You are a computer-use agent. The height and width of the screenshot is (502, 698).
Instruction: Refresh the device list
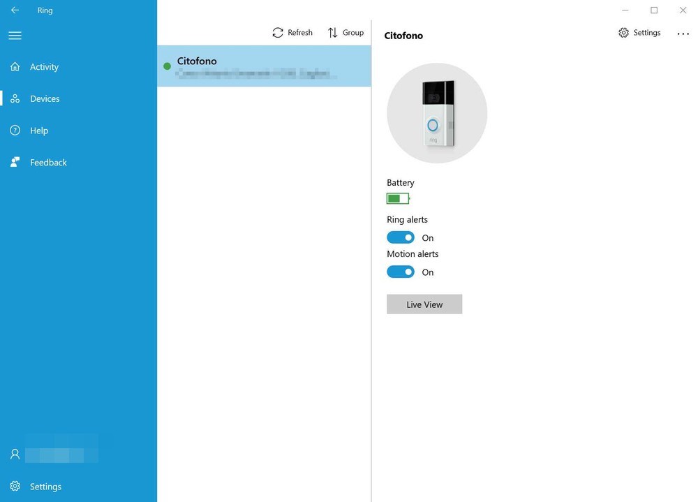[x=292, y=33]
